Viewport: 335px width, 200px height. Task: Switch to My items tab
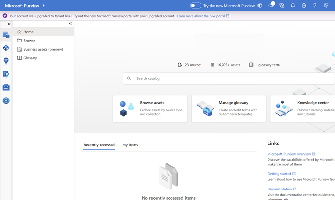pos(130,145)
